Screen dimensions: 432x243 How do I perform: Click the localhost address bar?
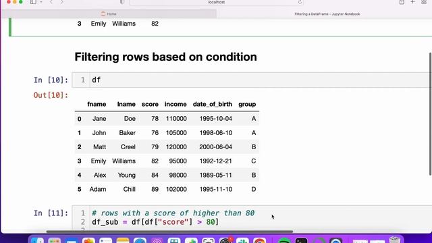[x=216, y=2]
